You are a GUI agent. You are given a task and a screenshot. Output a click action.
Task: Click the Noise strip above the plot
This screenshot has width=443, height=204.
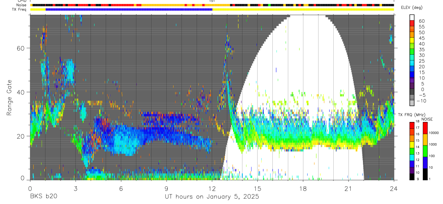pos(212,5)
